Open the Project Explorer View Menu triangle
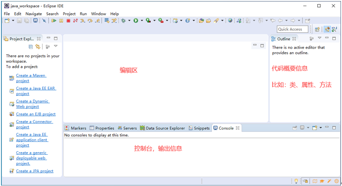Viewport: 342px width, 186px height. coord(55,46)
